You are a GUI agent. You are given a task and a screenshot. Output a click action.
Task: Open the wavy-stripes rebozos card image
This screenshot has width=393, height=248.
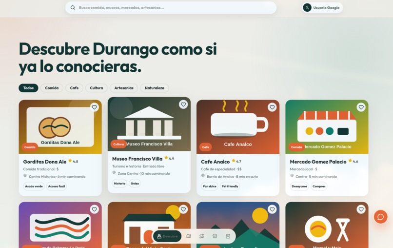coord(60,225)
